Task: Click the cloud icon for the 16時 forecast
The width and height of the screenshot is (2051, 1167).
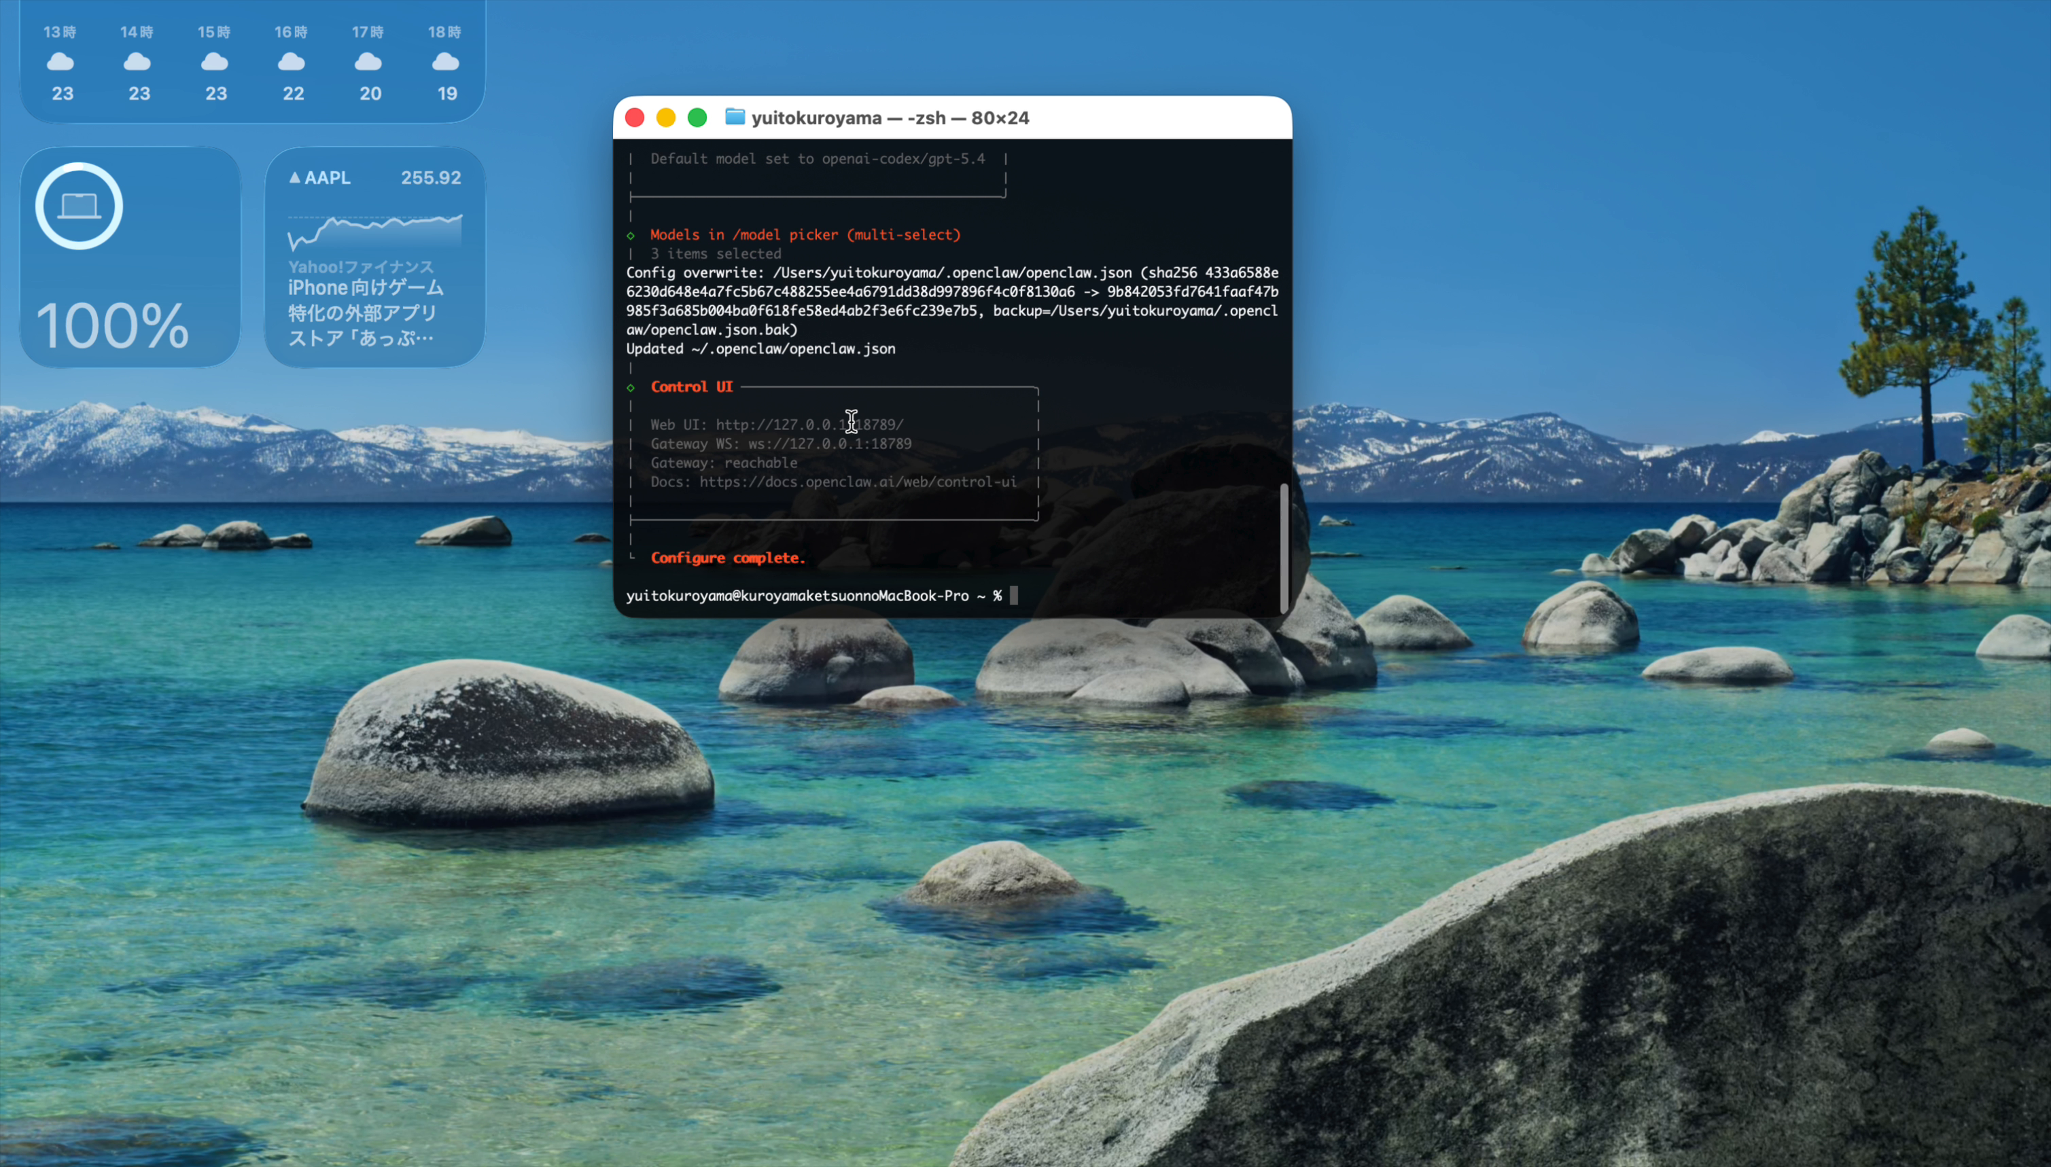Action: click(291, 61)
